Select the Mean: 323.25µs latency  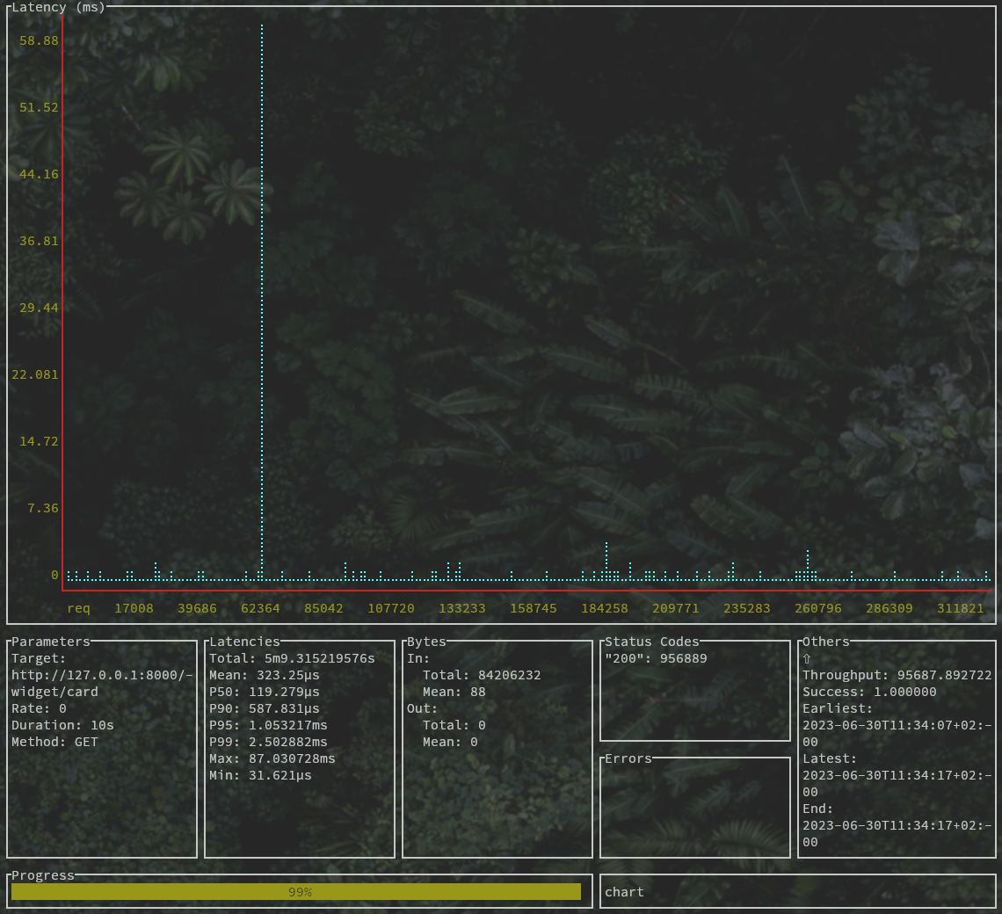[265, 675]
